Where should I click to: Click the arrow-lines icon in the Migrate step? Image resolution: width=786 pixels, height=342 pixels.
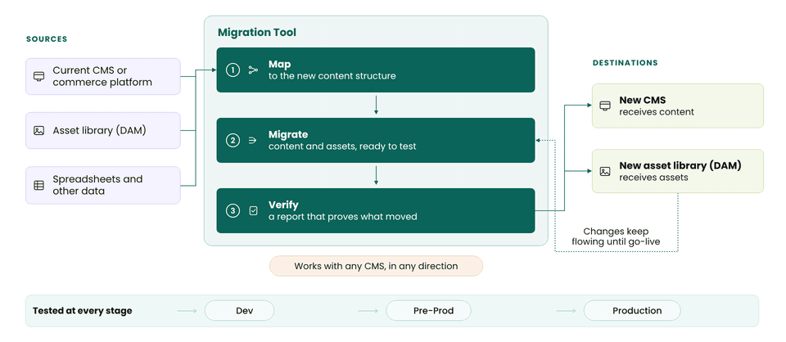tap(253, 141)
